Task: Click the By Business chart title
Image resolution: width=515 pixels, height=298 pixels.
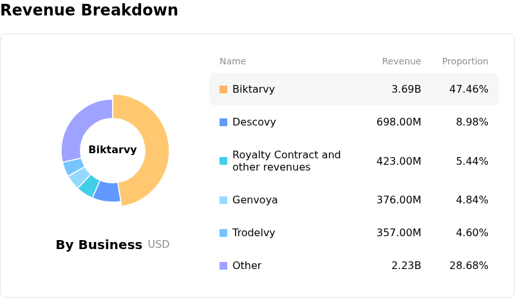Action: tap(98, 245)
